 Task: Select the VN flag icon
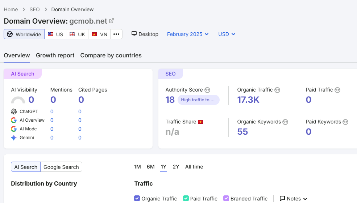[x=94, y=34]
